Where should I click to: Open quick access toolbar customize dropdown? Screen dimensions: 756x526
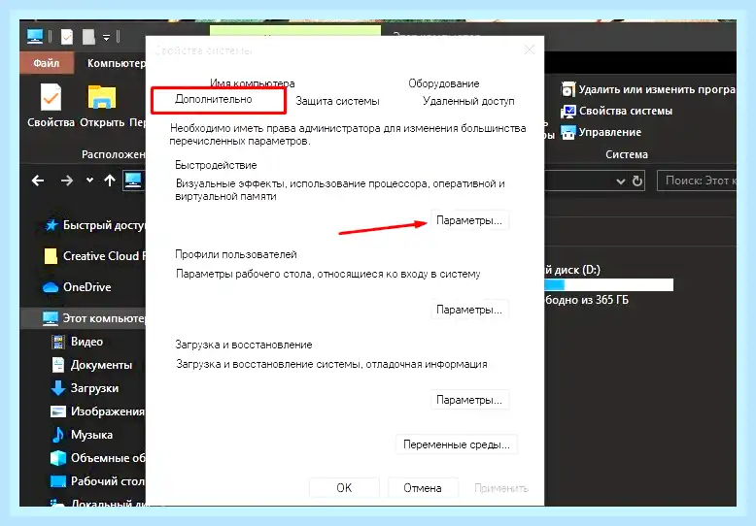tap(106, 37)
